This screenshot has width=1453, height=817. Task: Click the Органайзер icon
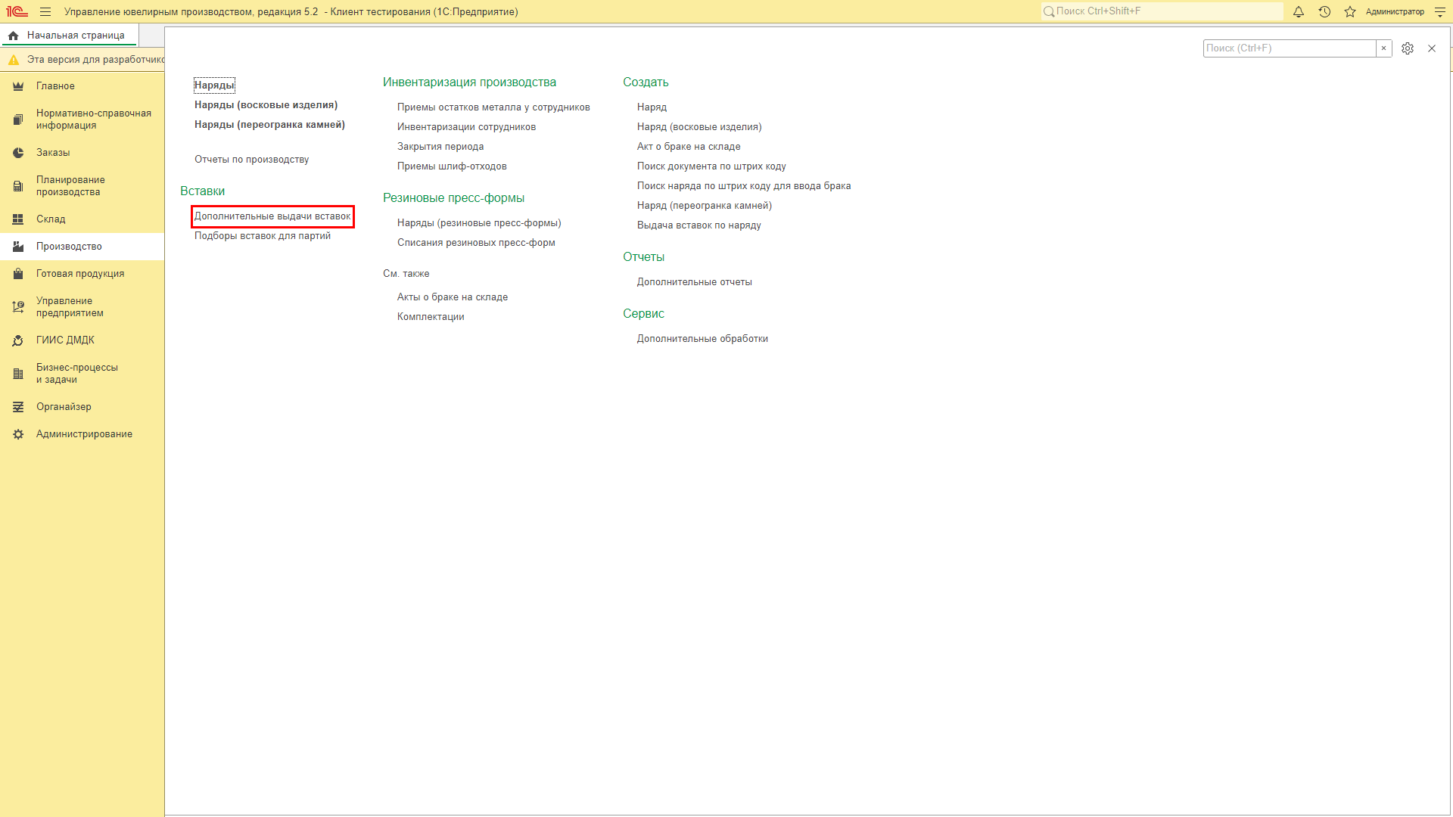(18, 407)
